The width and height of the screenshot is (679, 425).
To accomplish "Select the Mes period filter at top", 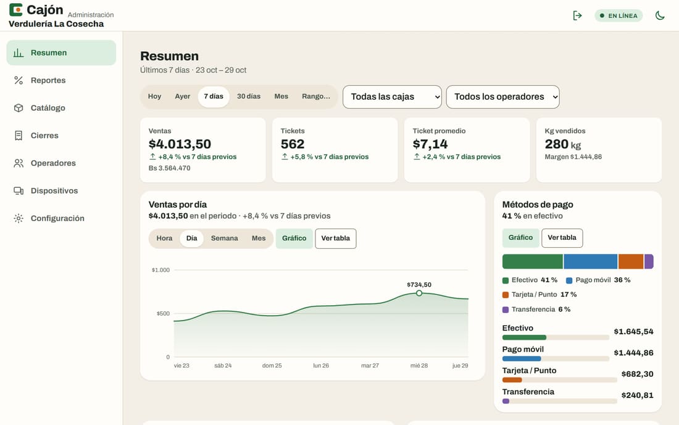I will click(x=281, y=96).
